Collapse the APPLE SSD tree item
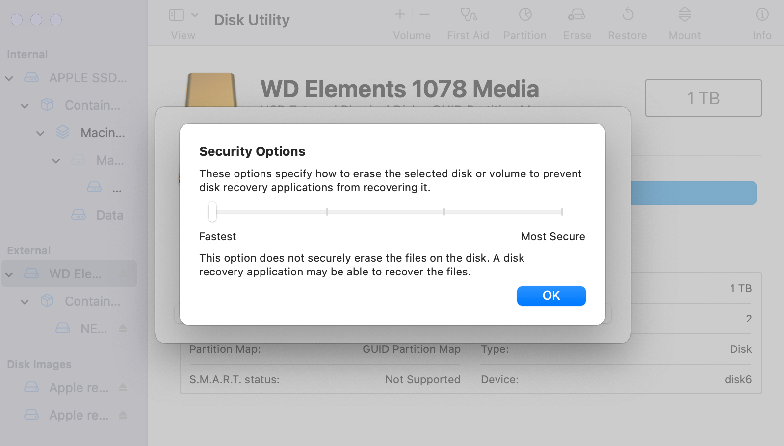 pos(9,78)
